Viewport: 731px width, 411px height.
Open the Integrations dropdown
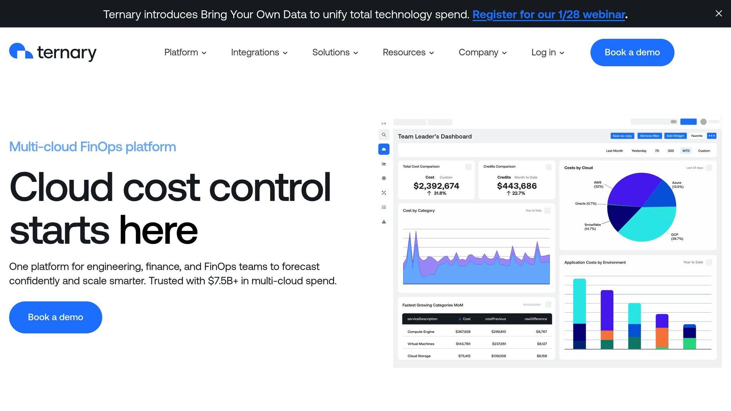coord(259,52)
